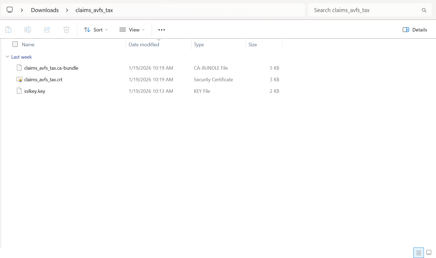Click the This PC monitor icon
This screenshot has height=258, width=436.
click(10, 10)
